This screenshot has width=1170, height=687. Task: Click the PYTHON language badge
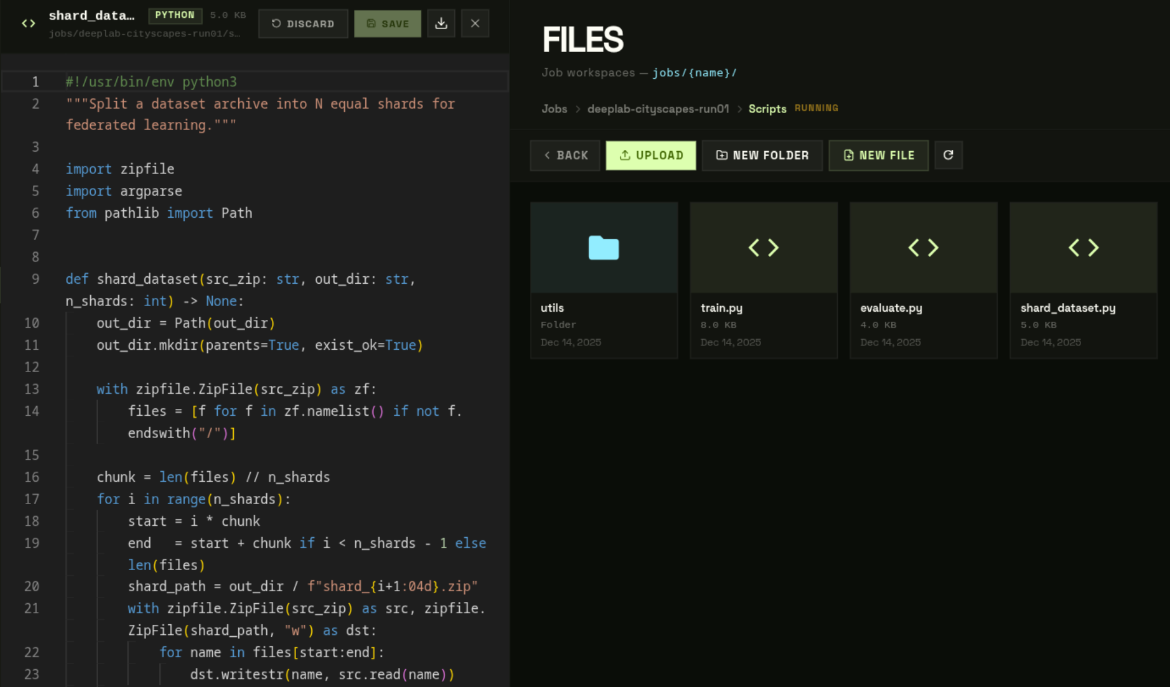[175, 15]
